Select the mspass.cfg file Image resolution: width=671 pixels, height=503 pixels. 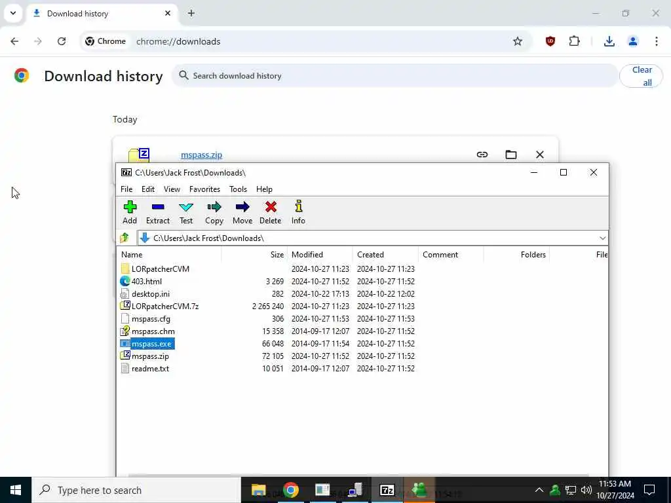coord(151,319)
